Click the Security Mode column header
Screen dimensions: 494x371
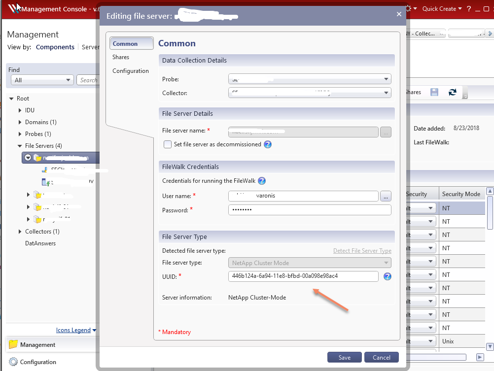(x=461, y=194)
